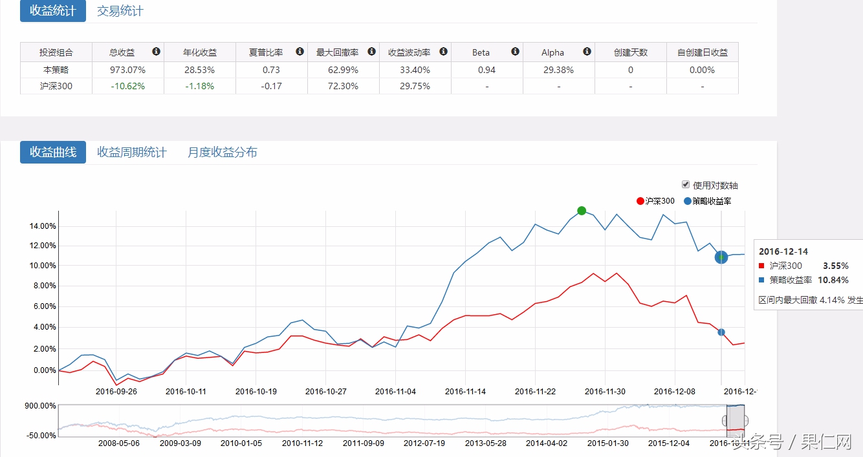Open the 收益周期统计 tab
The width and height of the screenshot is (863, 457).
[132, 152]
